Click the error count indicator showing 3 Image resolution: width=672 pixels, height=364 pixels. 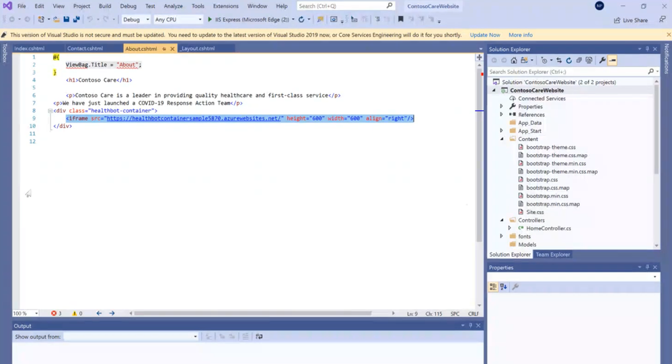(x=56, y=314)
